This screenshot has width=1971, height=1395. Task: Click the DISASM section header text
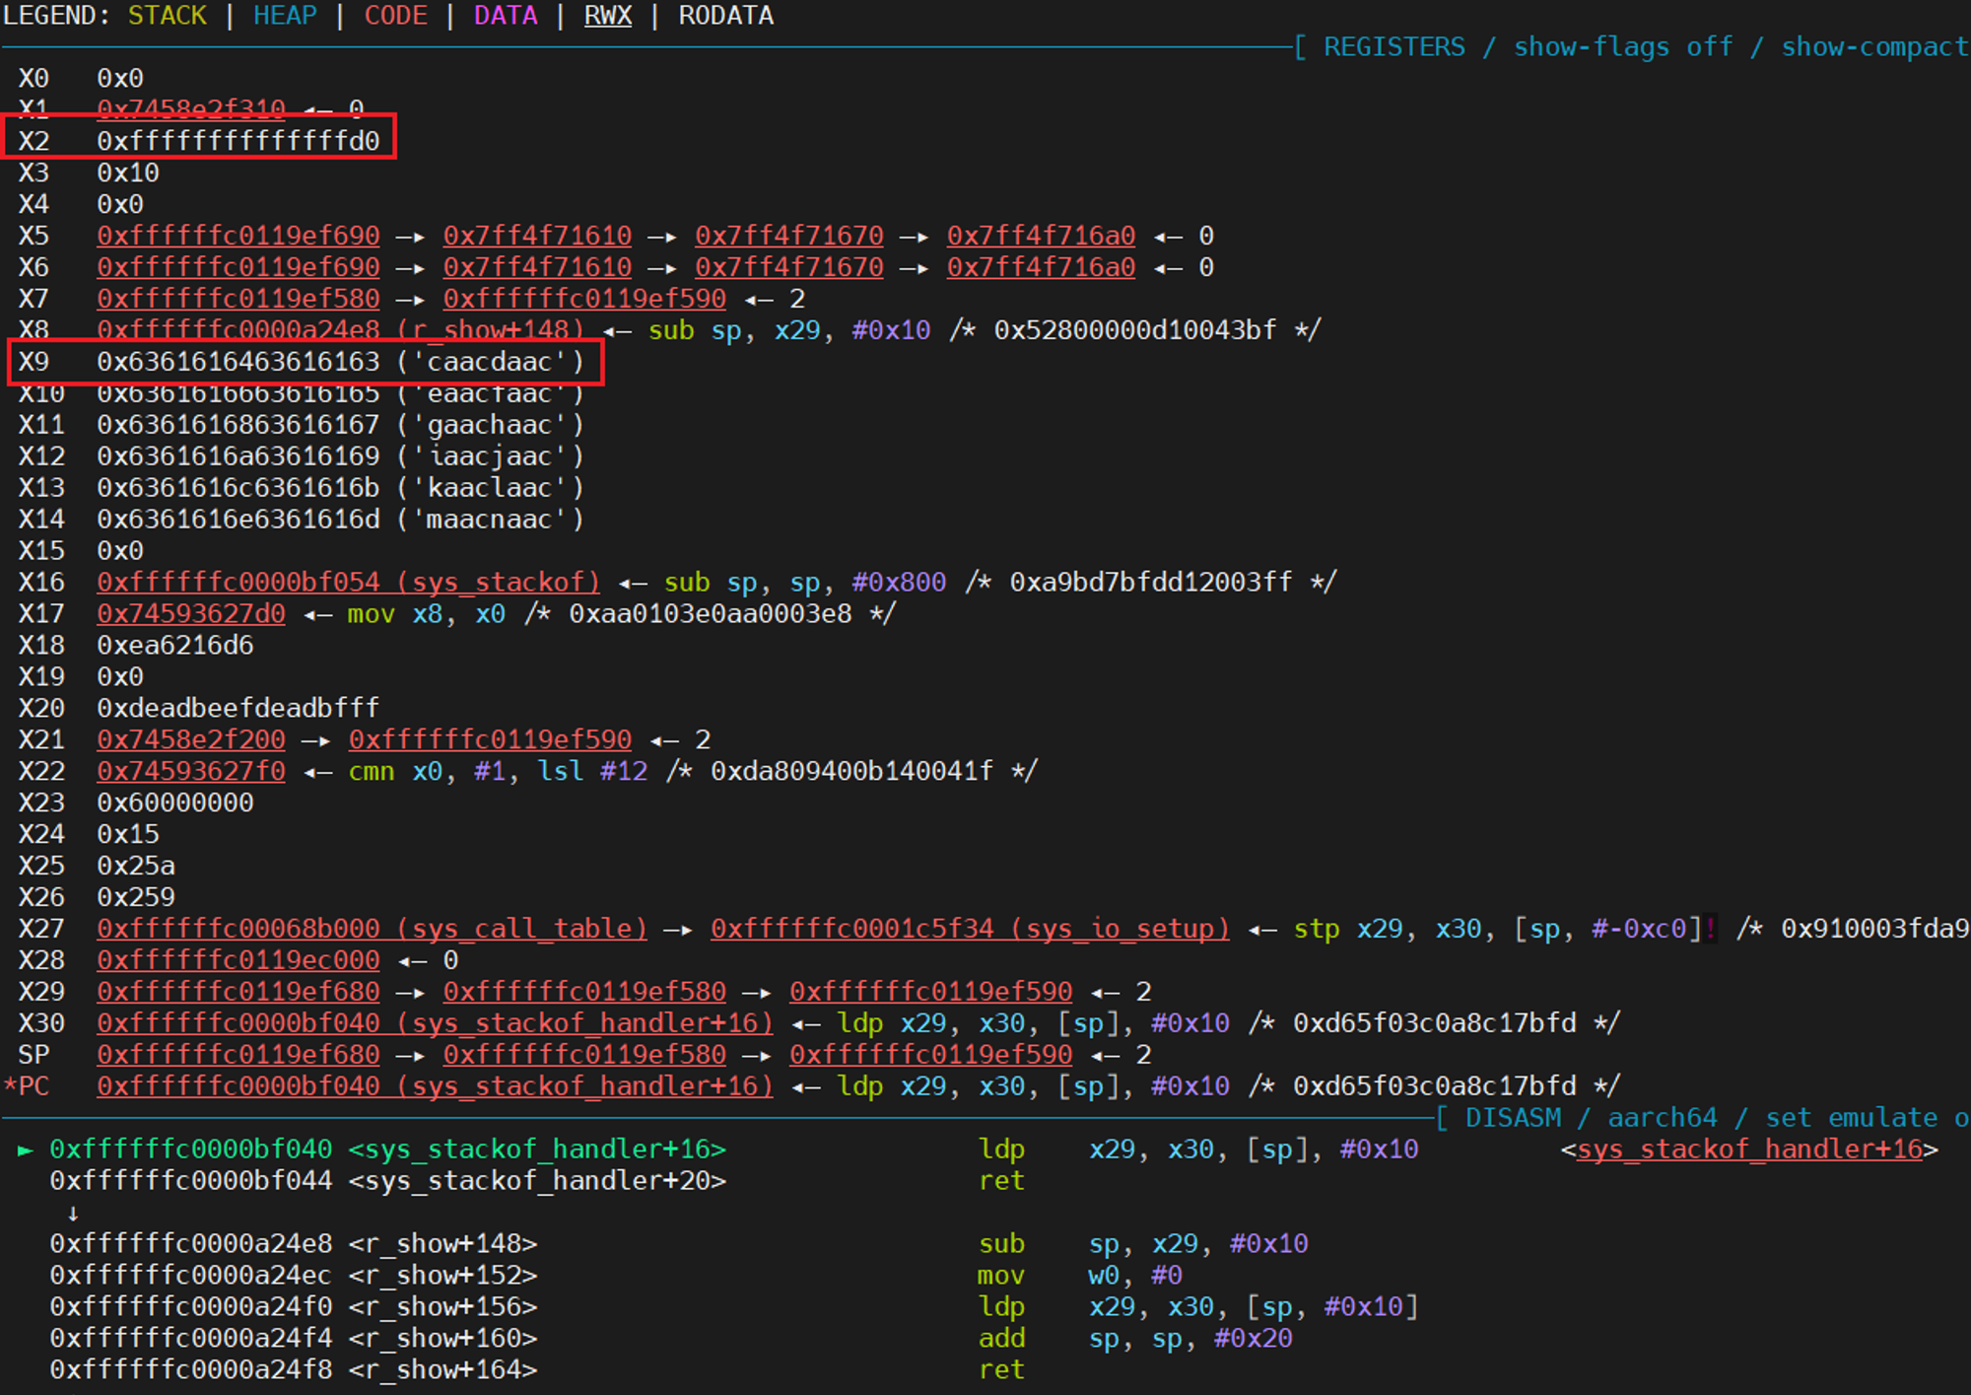tap(1513, 1118)
